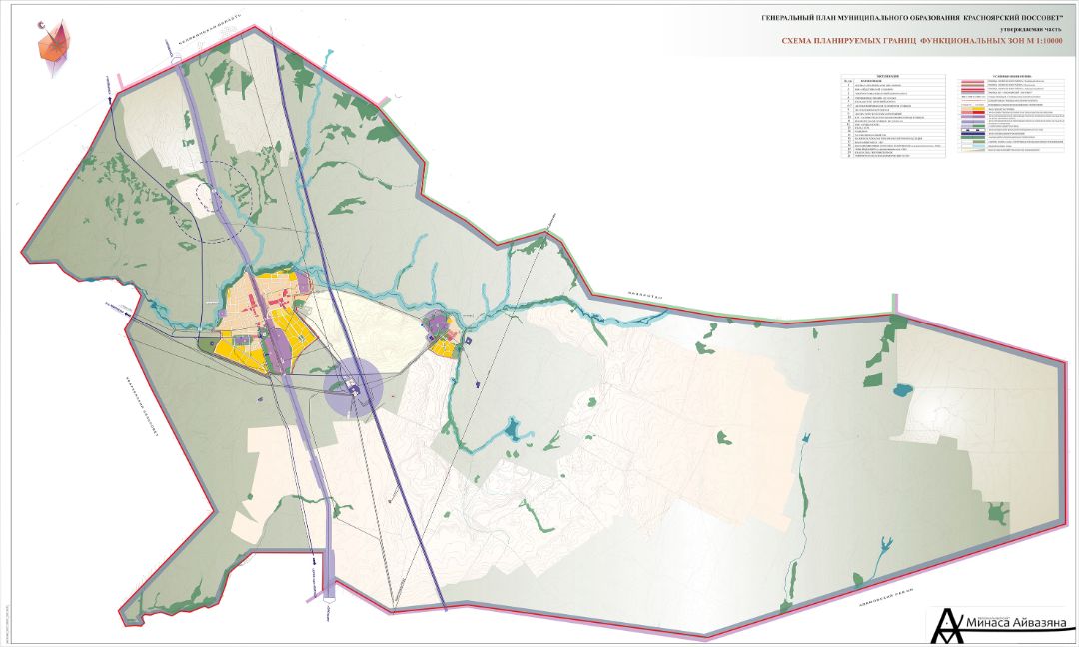Click the small blue lake in the eastern area

(x=901, y=391)
